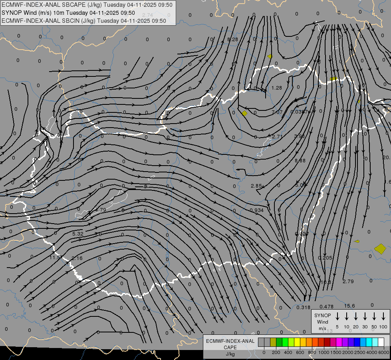Click the 30 m/s wind arrow in legend
Viewport: 391px width, 360px height.
point(365,316)
